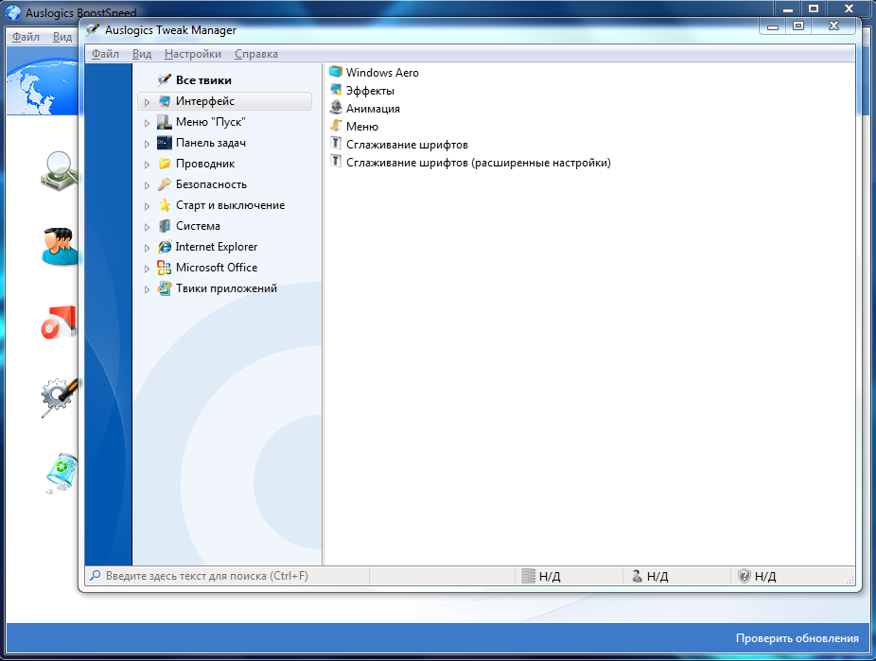
Task: Open the Анимация text entry
Action: coord(373,109)
